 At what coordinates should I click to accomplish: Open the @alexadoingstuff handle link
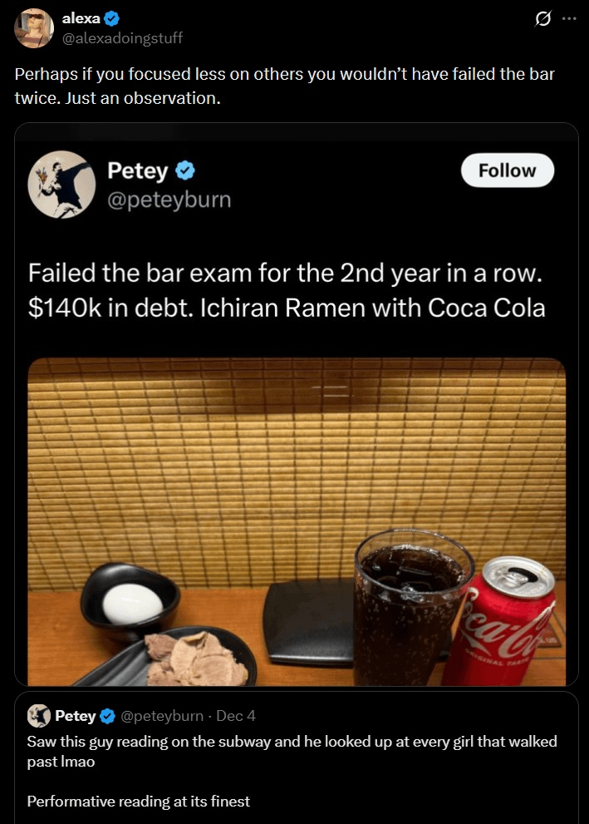(x=122, y=38)
